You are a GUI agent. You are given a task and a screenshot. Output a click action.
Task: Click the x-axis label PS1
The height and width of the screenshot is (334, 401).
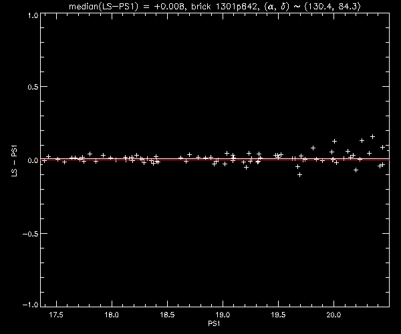214,324
